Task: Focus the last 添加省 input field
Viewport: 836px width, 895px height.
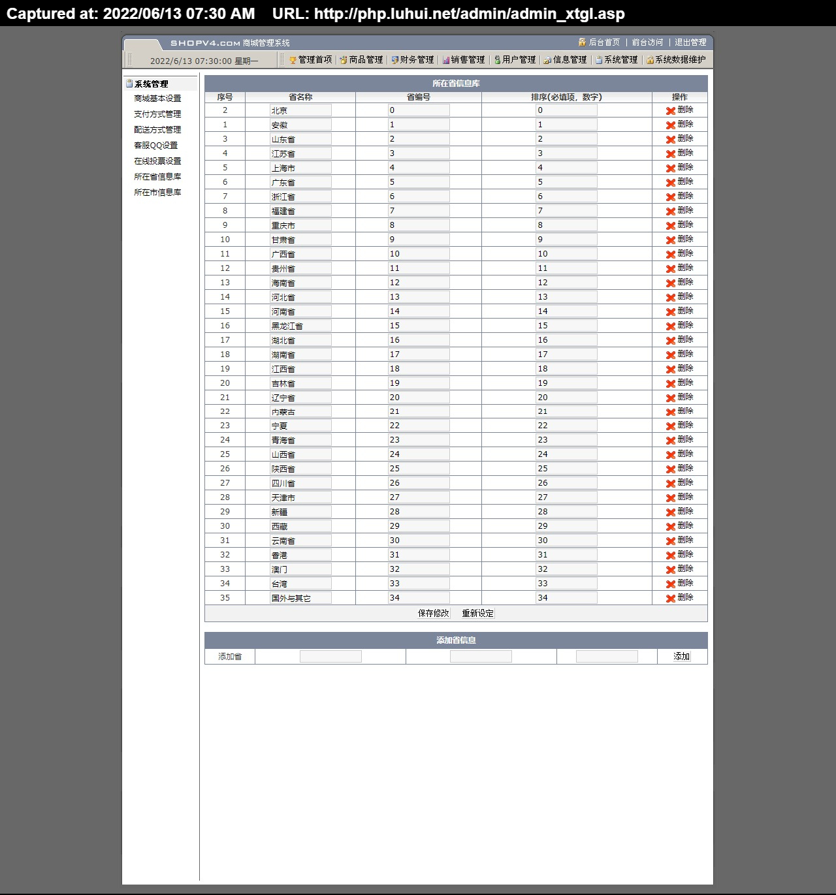Action: 607,657
